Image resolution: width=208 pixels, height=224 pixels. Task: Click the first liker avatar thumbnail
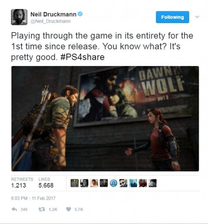pos(75,183)
